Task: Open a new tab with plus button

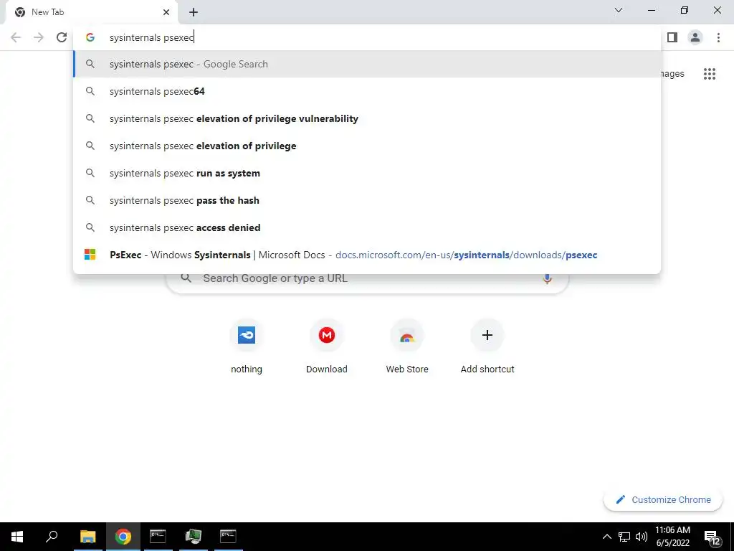Action: tap(194, 12)
